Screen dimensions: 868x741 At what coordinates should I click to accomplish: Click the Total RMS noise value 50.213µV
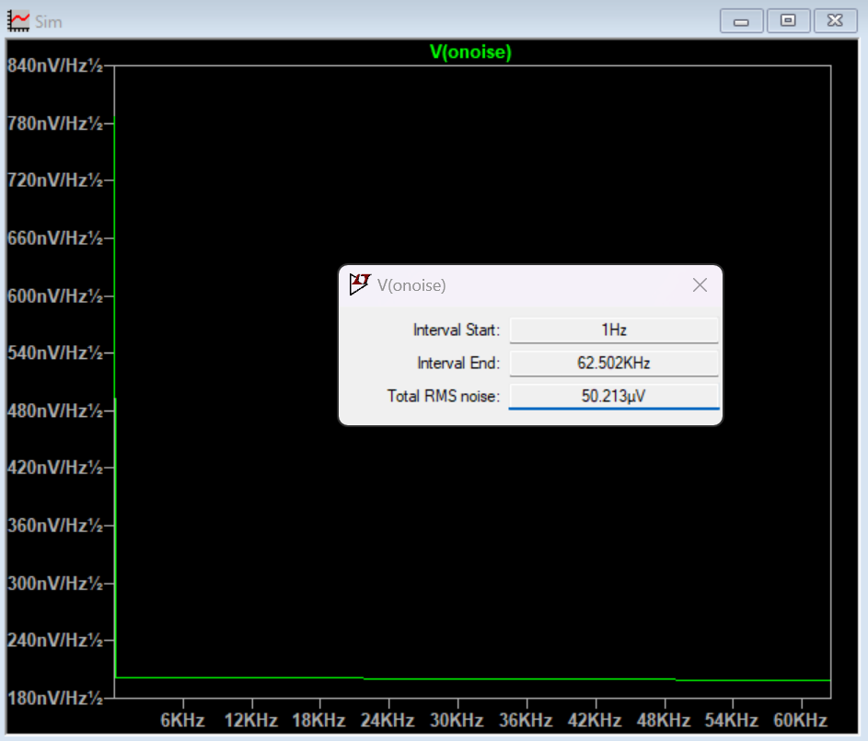click(614, 396)
